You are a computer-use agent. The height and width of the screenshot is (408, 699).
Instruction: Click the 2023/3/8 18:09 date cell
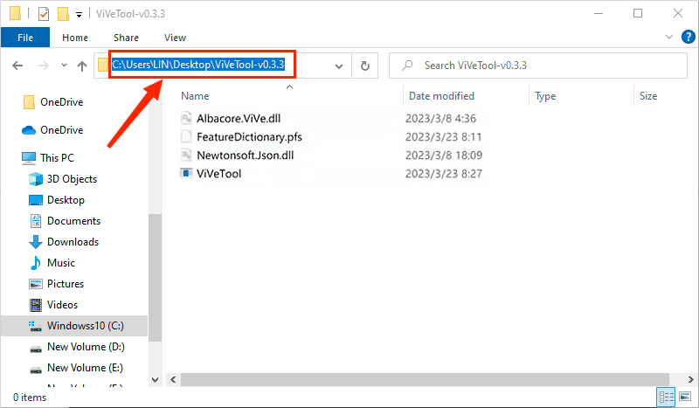pyautogui.click(x=444, y=156)
